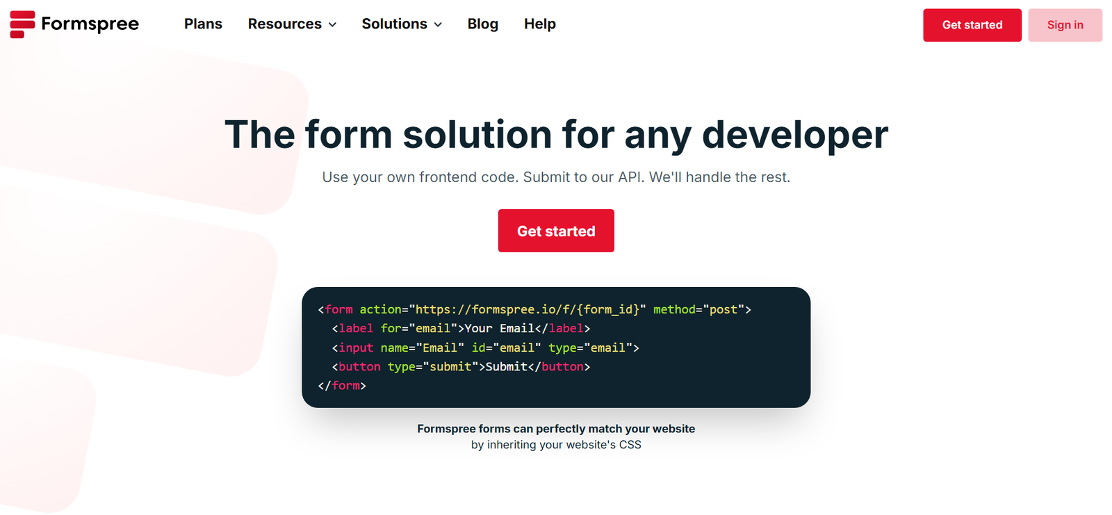Click the 'Formspree forms can perfectly match' caption

[x=556, y=429]
